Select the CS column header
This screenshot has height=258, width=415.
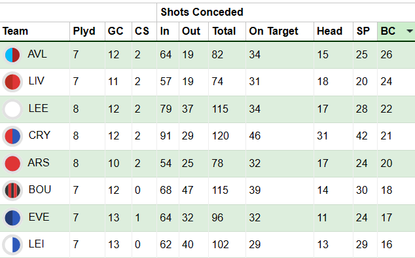[x=142, y=31]
